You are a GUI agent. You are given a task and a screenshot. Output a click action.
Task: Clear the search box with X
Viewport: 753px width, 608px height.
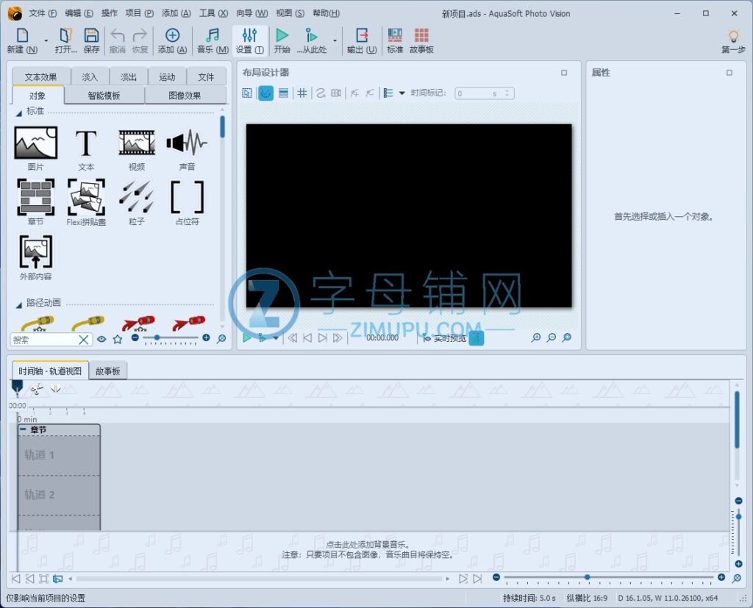pyautogui.click(x=84, y=340)
